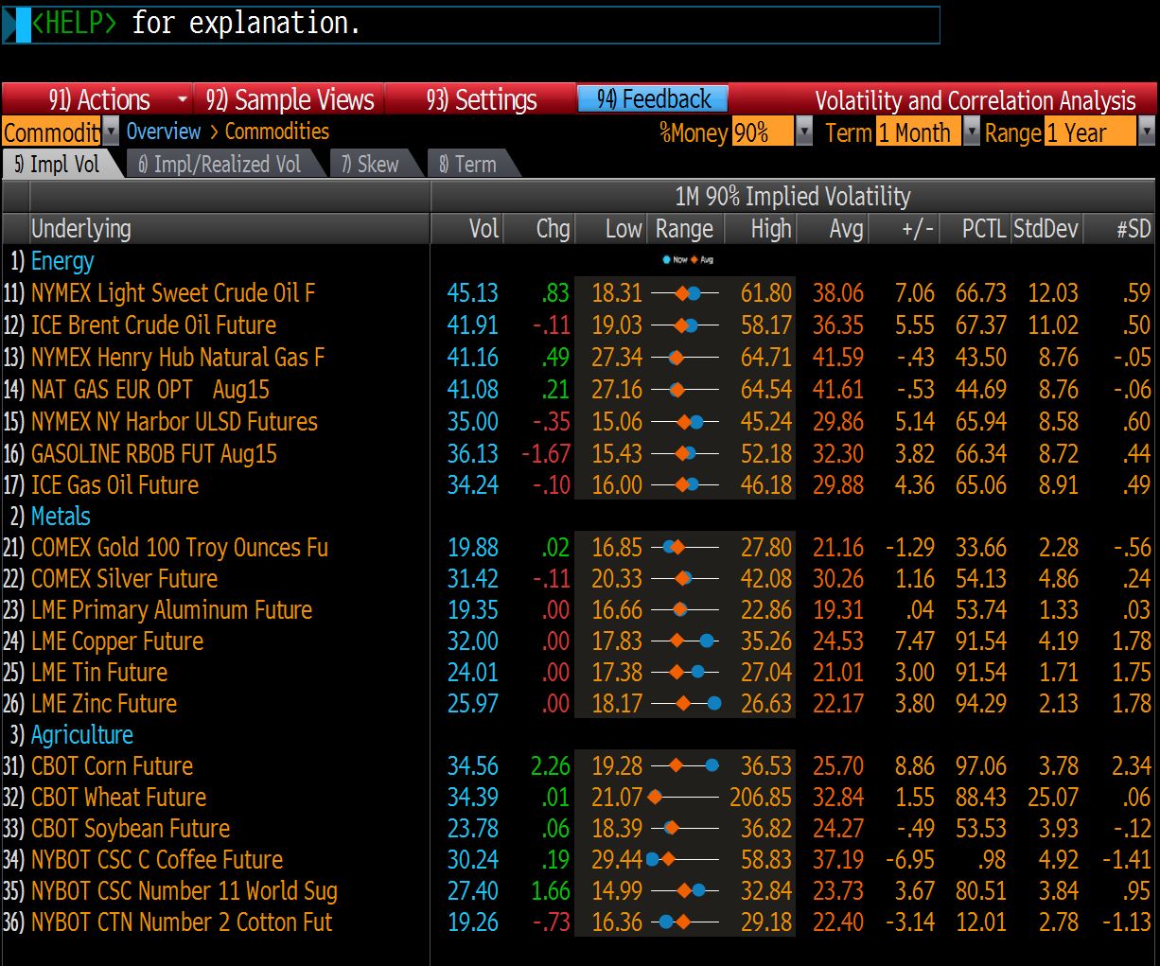Click the Now/Avg legend in Range column
Viewport: 1160px width, 966px height.
pyautogui.click(x=687, y=259)
